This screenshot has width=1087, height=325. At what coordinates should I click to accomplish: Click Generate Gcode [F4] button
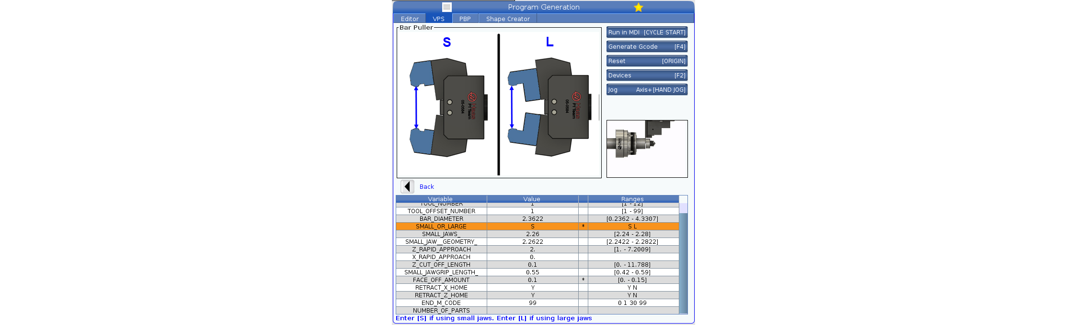click(x=647, y=47)
